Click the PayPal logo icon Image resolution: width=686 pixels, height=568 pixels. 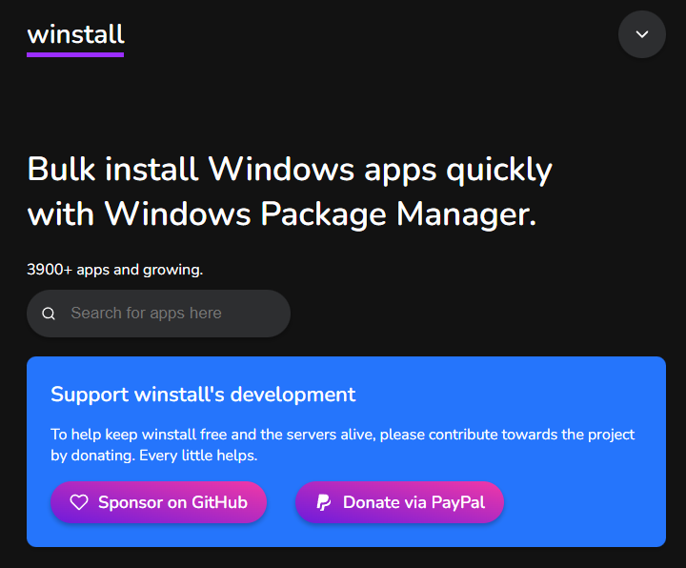pyautogui.click(x=323, y=502)
